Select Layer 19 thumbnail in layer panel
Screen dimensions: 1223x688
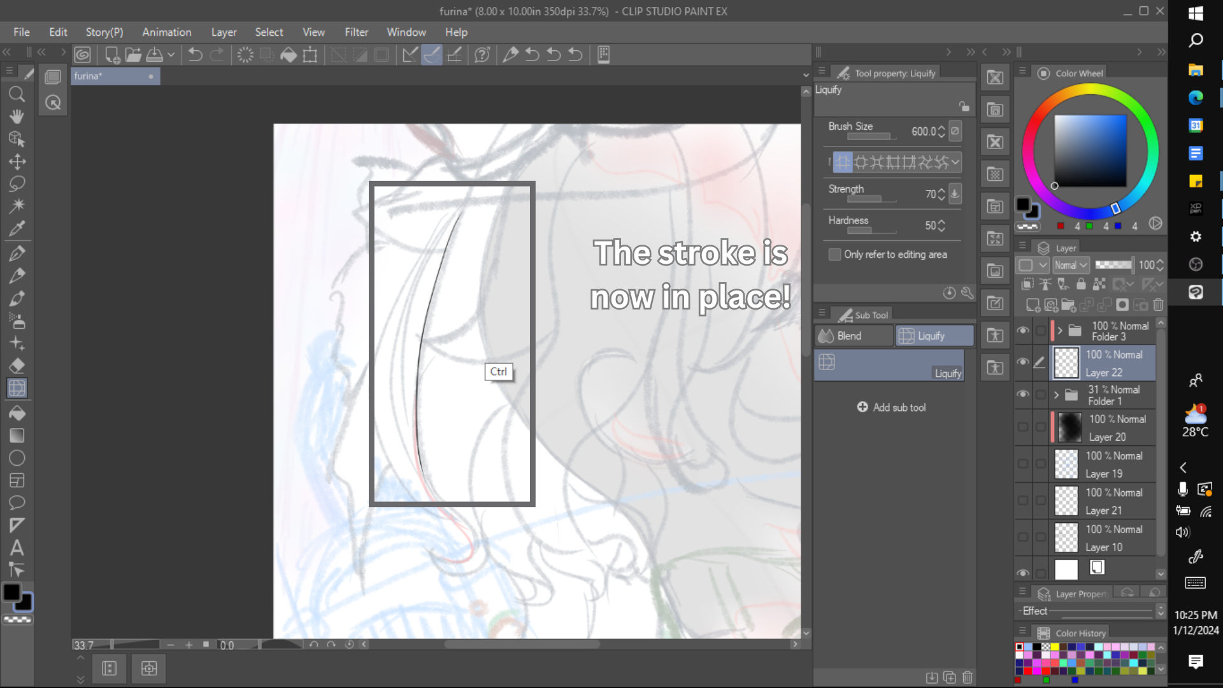point(1066,464)
